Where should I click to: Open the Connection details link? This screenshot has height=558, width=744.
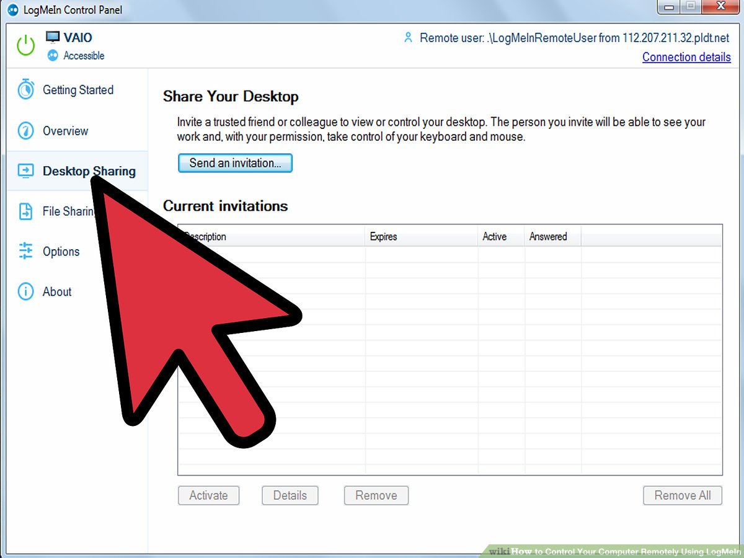[x=686, y=57]
